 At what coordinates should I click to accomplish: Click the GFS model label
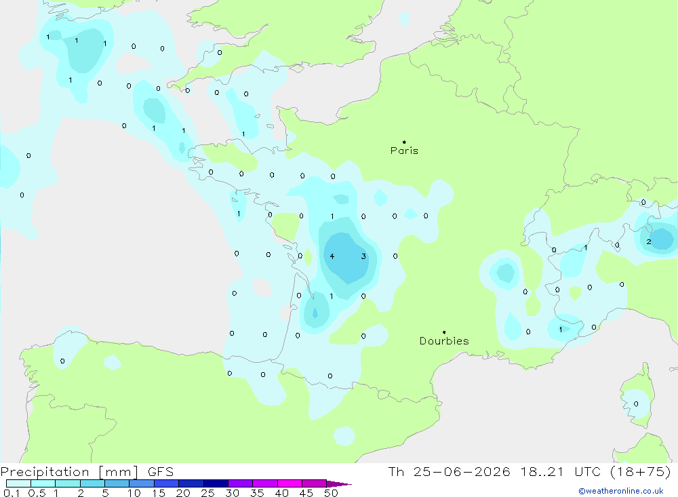(x=161, y=472)
